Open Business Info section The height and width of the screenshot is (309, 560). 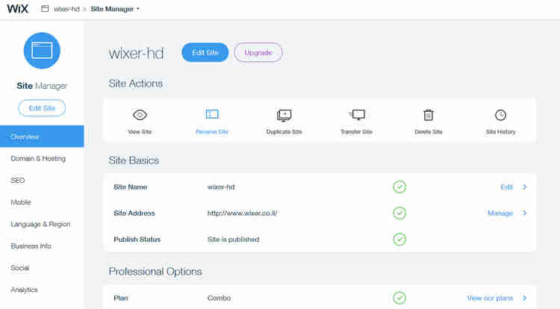31,246
